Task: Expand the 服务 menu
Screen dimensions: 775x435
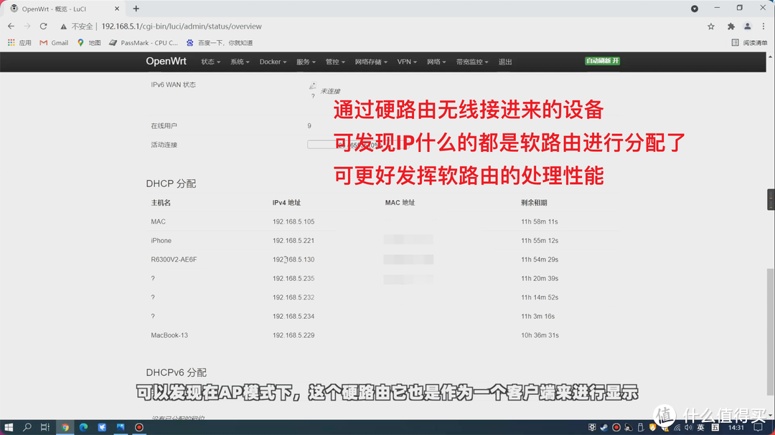Action: [x=306, y=62]
